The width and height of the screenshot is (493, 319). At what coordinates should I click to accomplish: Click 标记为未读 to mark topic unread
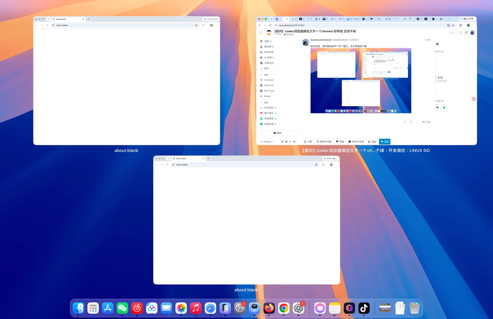coord(356,142)
